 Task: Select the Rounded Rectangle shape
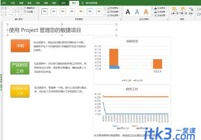2,12
